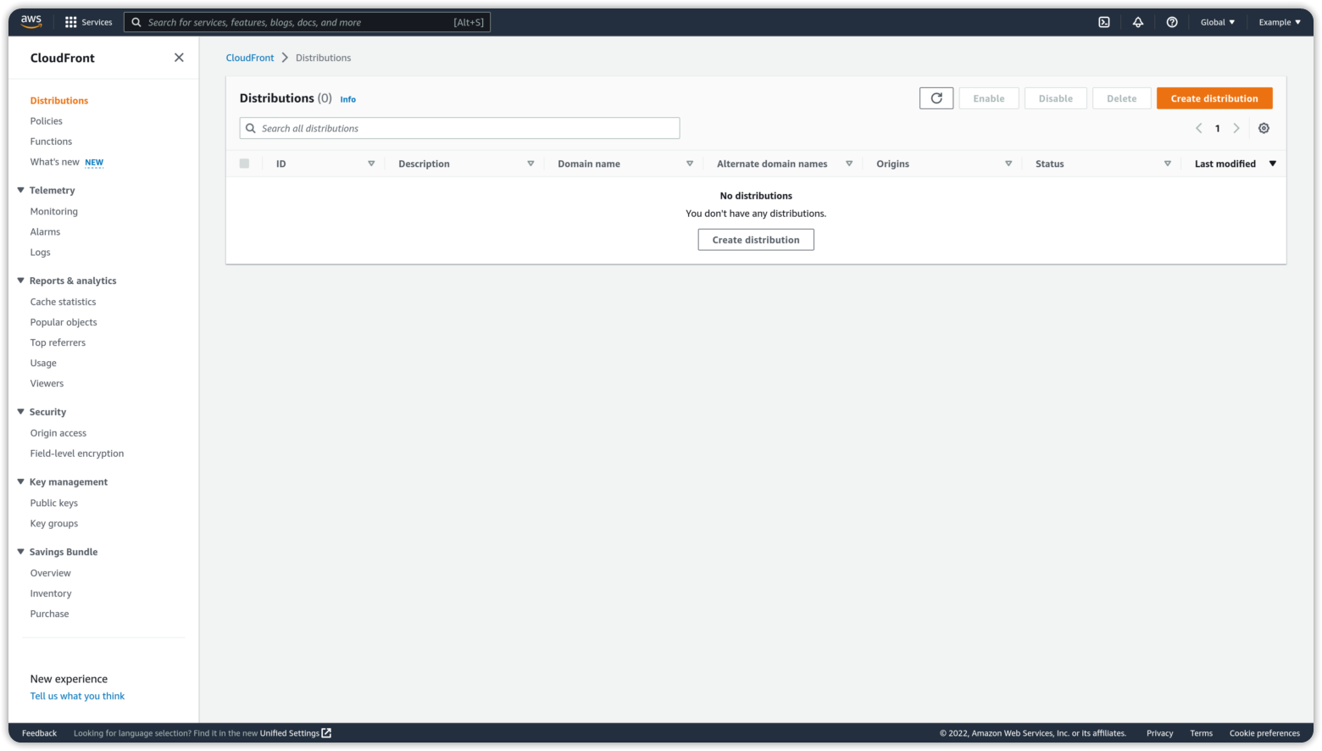
Task: Open Savings Bundle Inventory
Action: (51, 593)
